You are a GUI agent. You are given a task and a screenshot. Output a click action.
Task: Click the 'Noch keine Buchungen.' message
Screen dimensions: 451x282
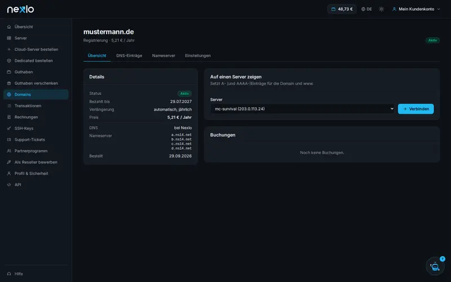(322, 152)
